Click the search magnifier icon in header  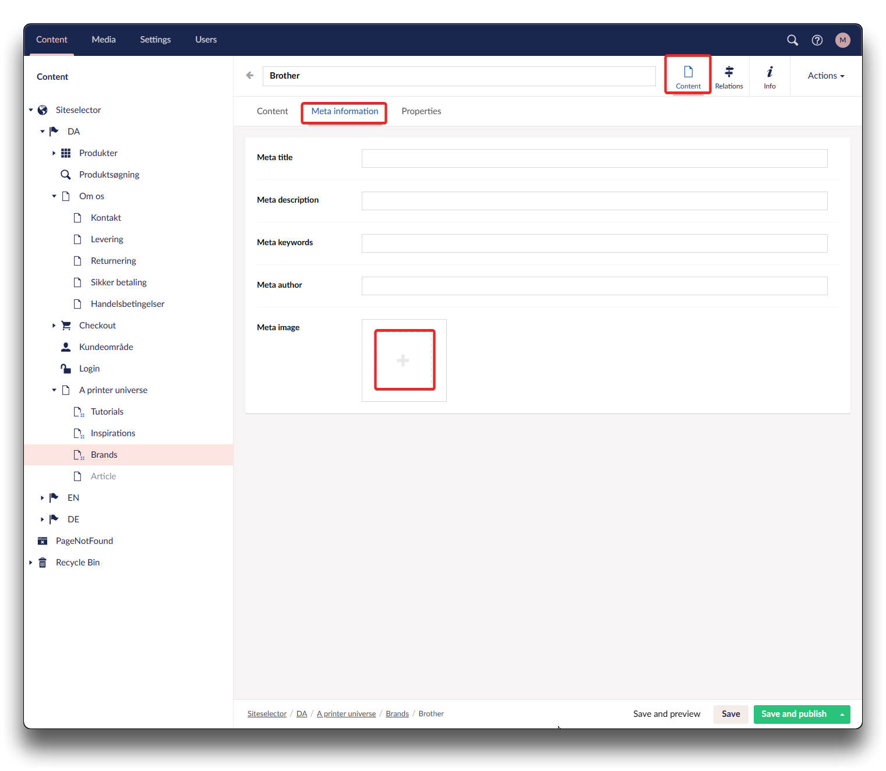[x=792, y=40]
